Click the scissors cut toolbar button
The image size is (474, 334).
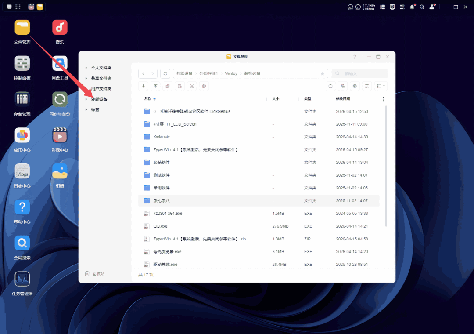coord(192,86)
